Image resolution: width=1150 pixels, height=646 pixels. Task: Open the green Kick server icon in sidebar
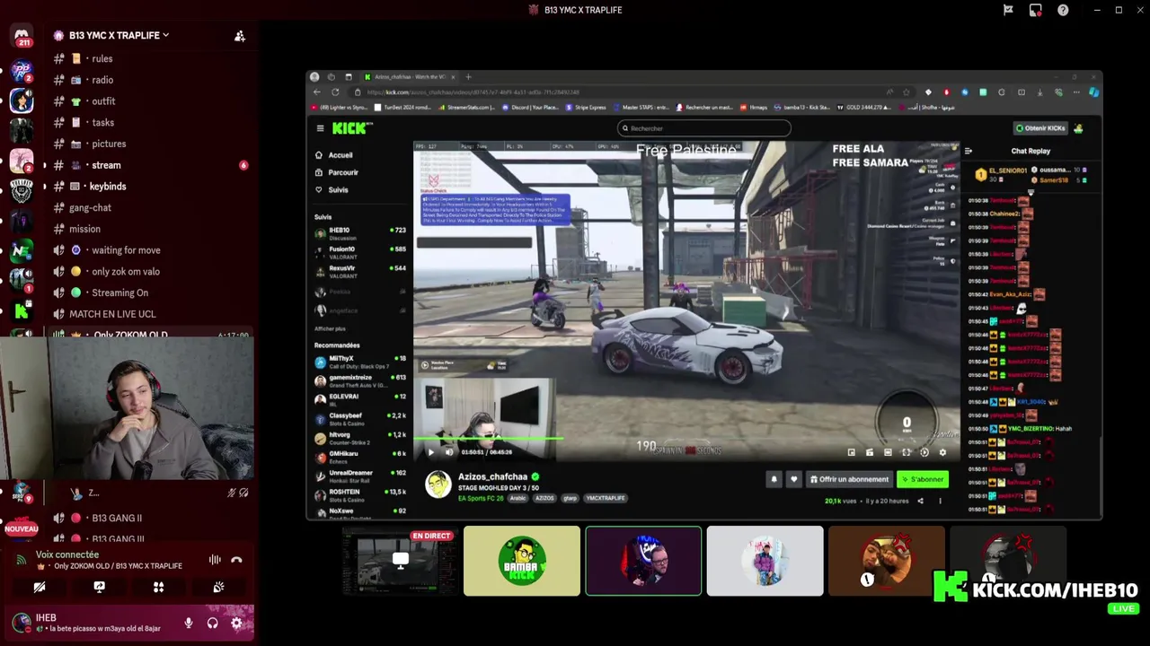click(x=22, y=311)
